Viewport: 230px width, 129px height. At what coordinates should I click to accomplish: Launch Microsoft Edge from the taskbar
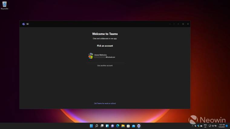(118, 126)
